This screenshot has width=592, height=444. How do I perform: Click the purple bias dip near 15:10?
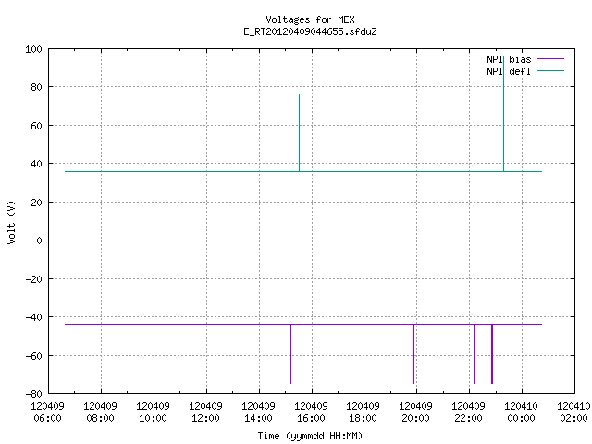290,353
